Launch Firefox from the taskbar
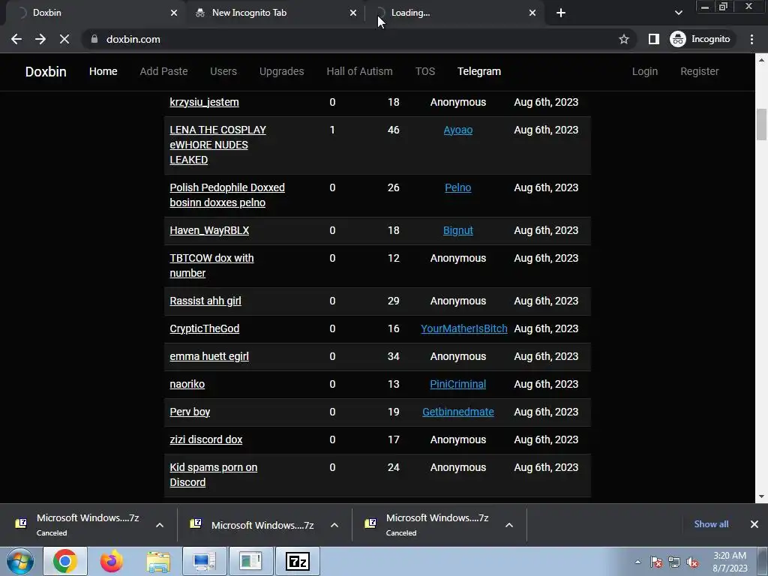Screen dimensions: 768x576 pos(112,561)
